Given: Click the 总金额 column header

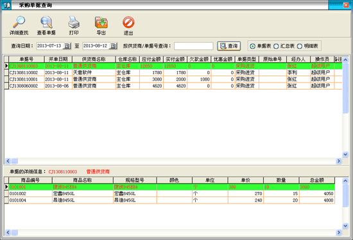Looking at the screenshot, I should point(317,180).
